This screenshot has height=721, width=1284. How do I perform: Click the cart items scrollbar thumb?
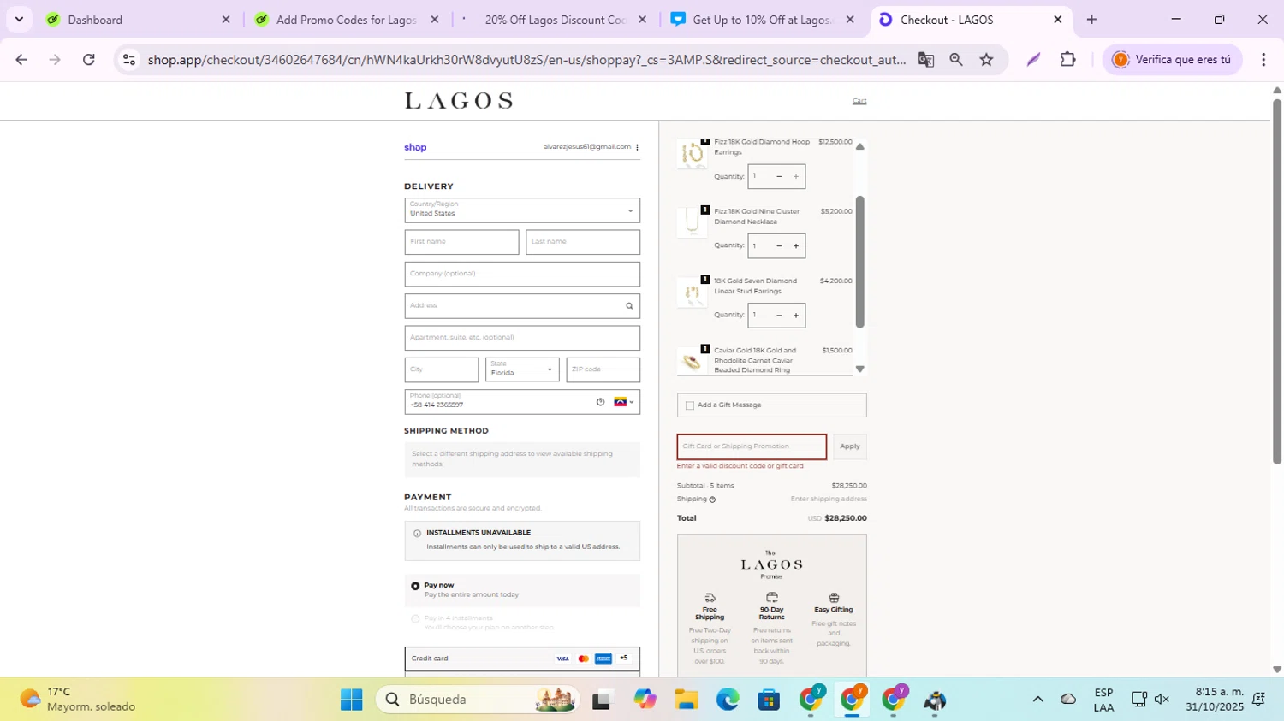[860, 262]
